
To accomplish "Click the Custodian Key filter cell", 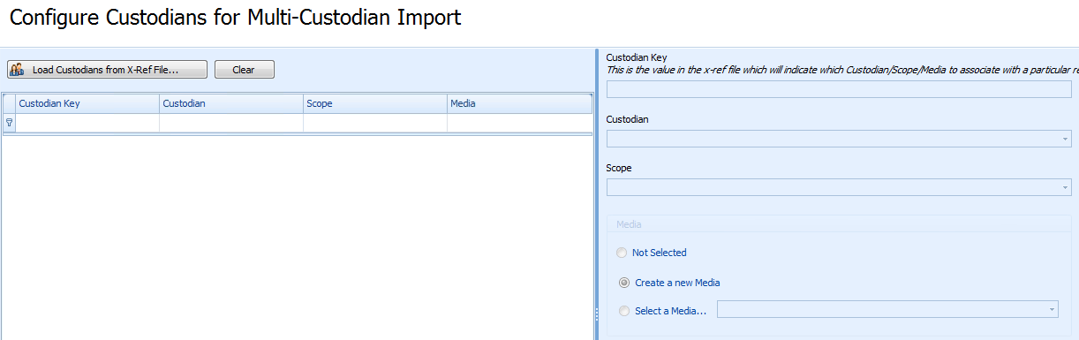I will (x=87, y=123).
